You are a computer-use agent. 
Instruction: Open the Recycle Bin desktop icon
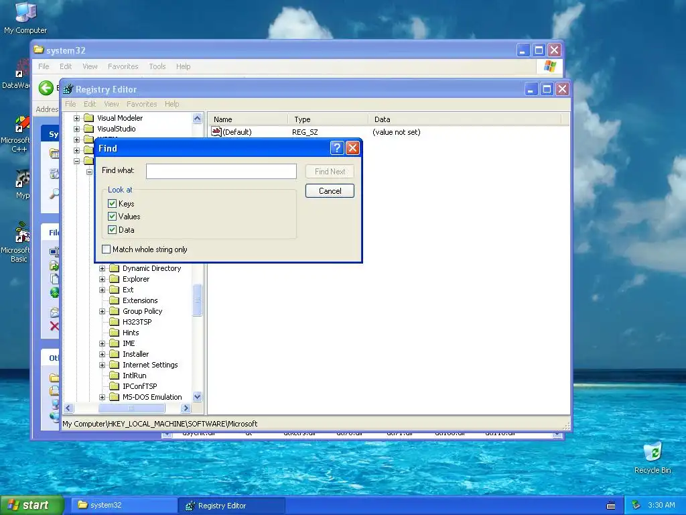click(x=653, y=458)
